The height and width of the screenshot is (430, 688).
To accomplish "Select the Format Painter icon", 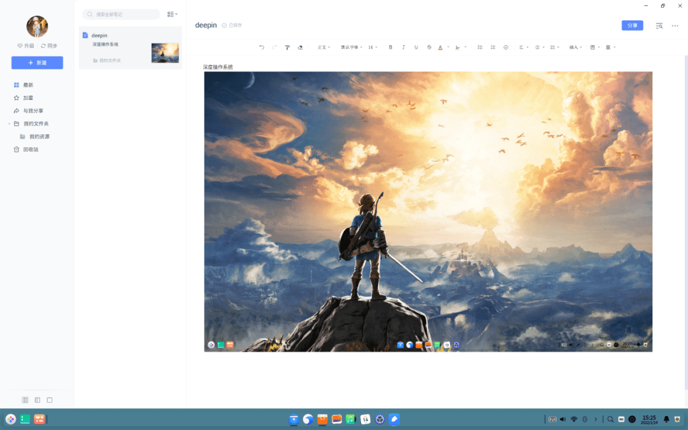I will [287, 47].
